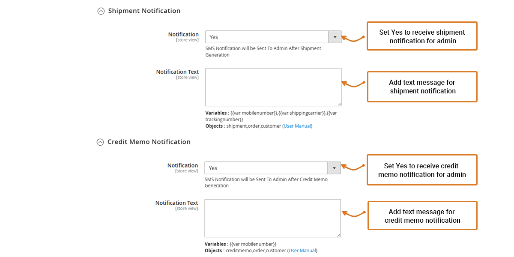Open the Credit Memo Notification Yes dropdown

pos(272,168)
